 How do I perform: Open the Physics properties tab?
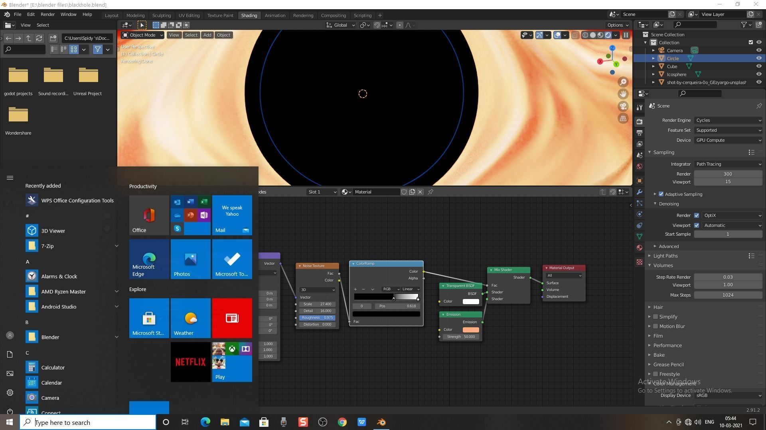pyautogui.click(x=640, y=214)
